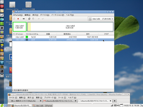Viewport: 143px width, 107px height.
Task: Click the Apply all operations icon
Action: [x=43, y=19]
